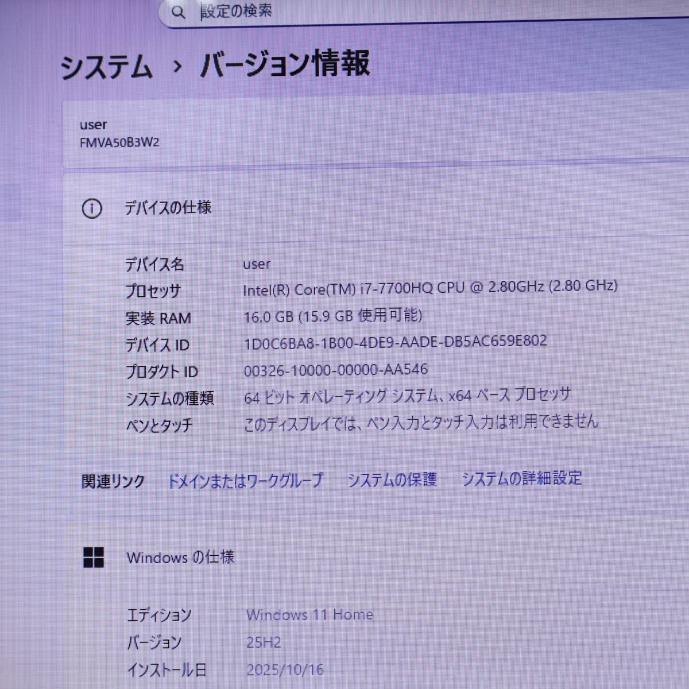
Task: Select the 64 ビット system type value
Action: [x=407, y=396]
